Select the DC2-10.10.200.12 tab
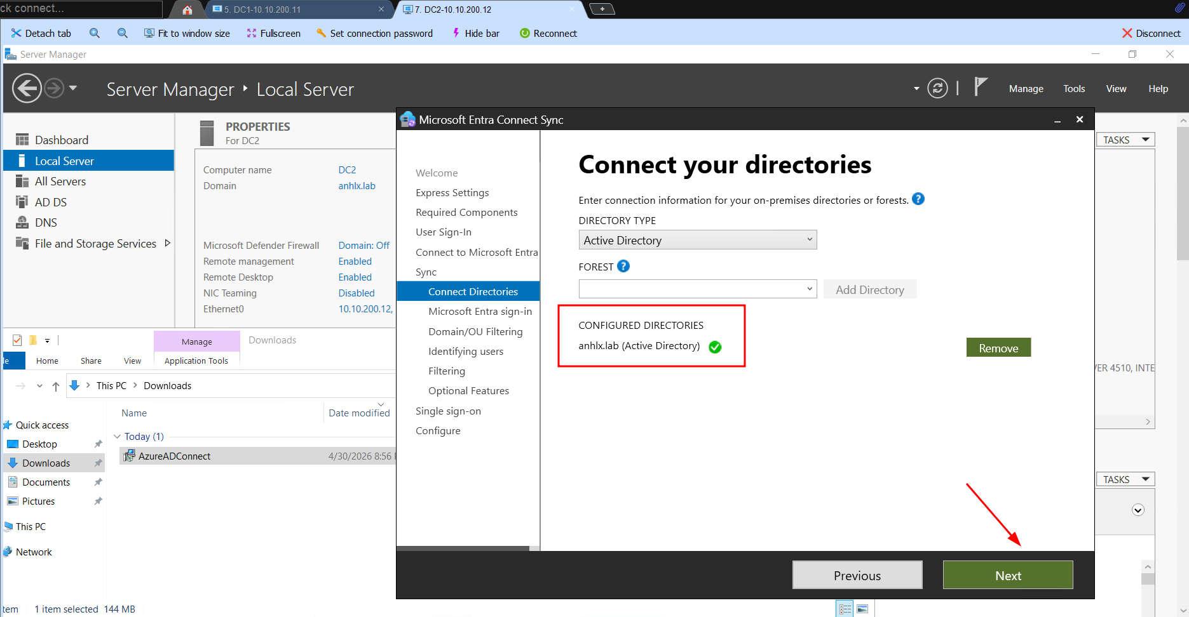 [x=489, y=10]
